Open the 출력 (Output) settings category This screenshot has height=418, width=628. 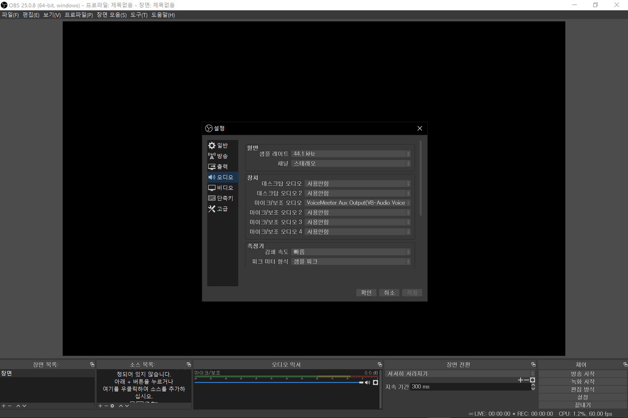pos(223,167)
